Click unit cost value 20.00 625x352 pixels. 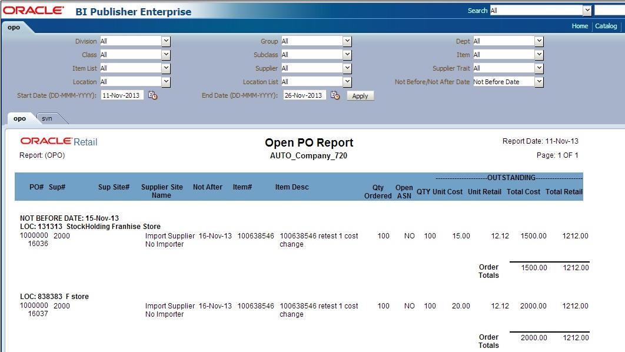[461, 306]
